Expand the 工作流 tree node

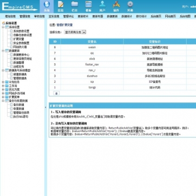3,86
